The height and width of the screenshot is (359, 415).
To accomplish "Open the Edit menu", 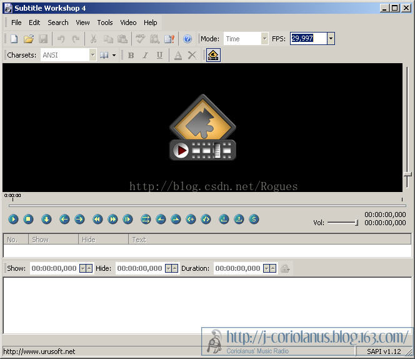I will (34, 23).
